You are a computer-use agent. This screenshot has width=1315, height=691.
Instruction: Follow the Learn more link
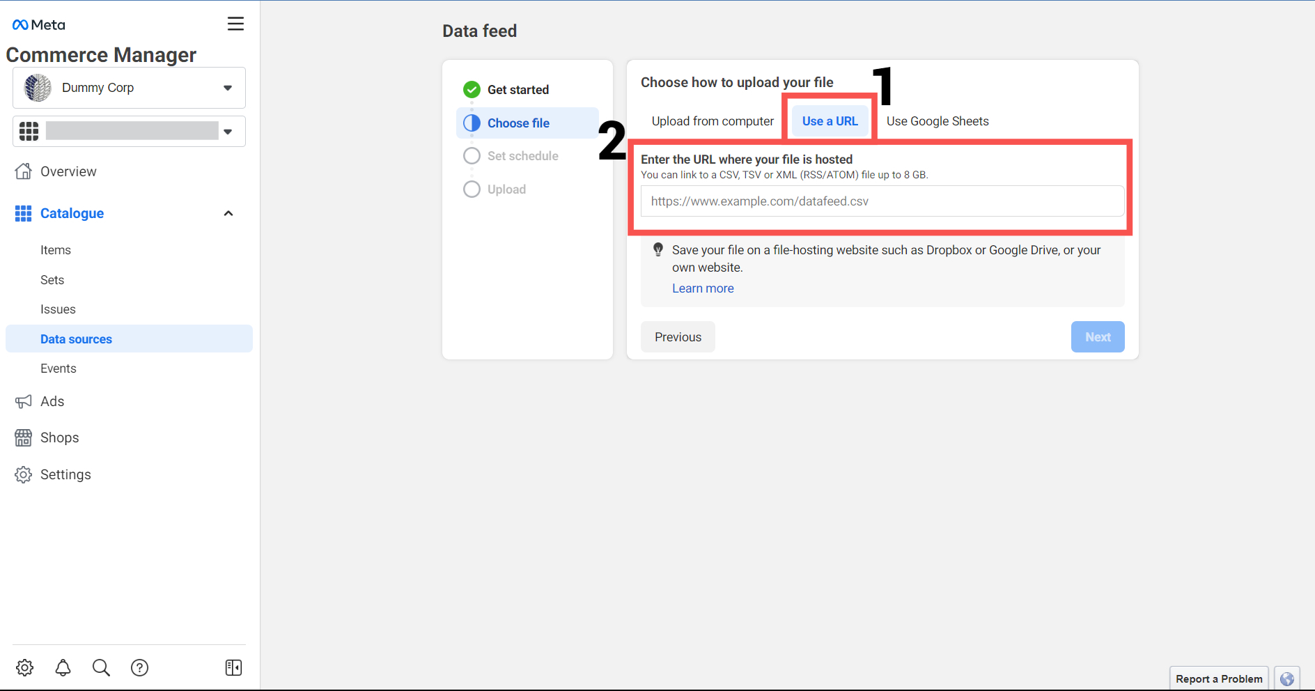point(703,288)
